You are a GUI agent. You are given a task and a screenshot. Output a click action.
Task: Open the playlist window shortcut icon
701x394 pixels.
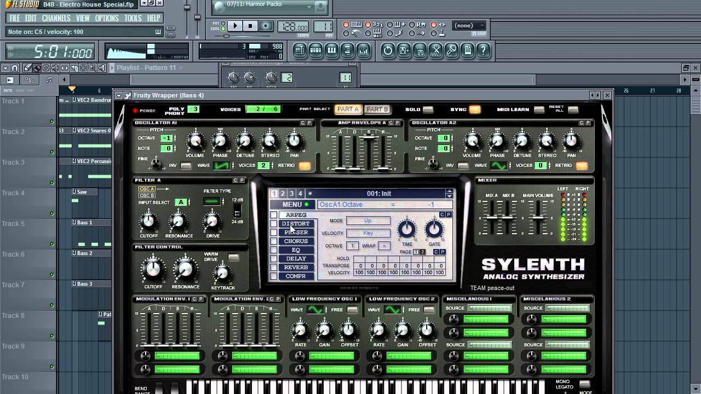click(300, 51)
